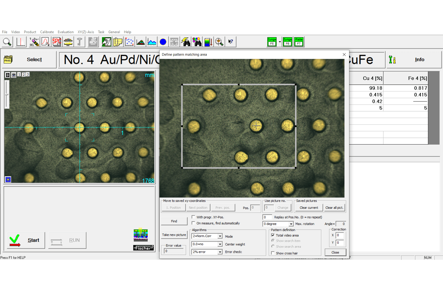Open the layer stack with red arrow icon
The height and width of the screenshot is (294, 443).
pyautogui.click(x=208, y=42)
